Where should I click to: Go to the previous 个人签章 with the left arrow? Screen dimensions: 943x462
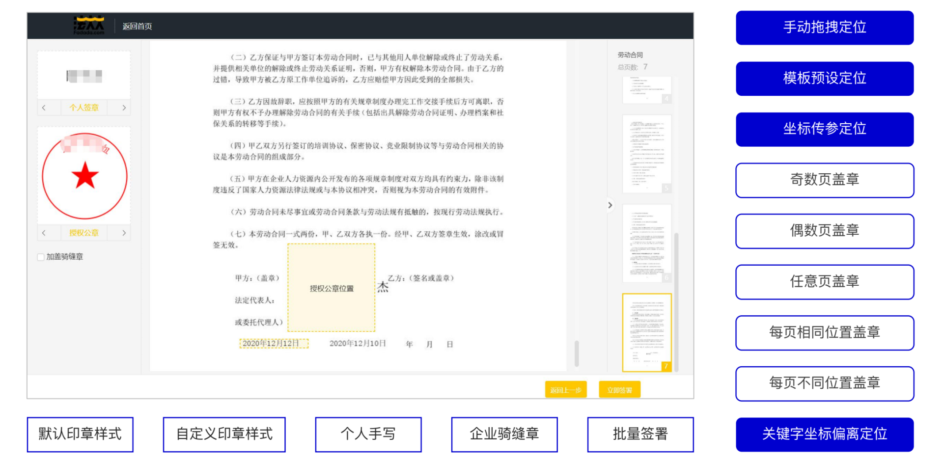pyautogui.click(x=44, y=108)
